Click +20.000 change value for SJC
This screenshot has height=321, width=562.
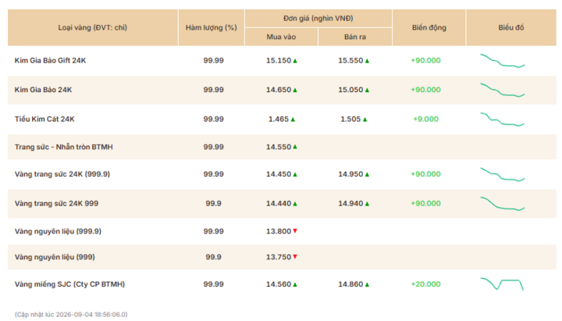(426, 284)
